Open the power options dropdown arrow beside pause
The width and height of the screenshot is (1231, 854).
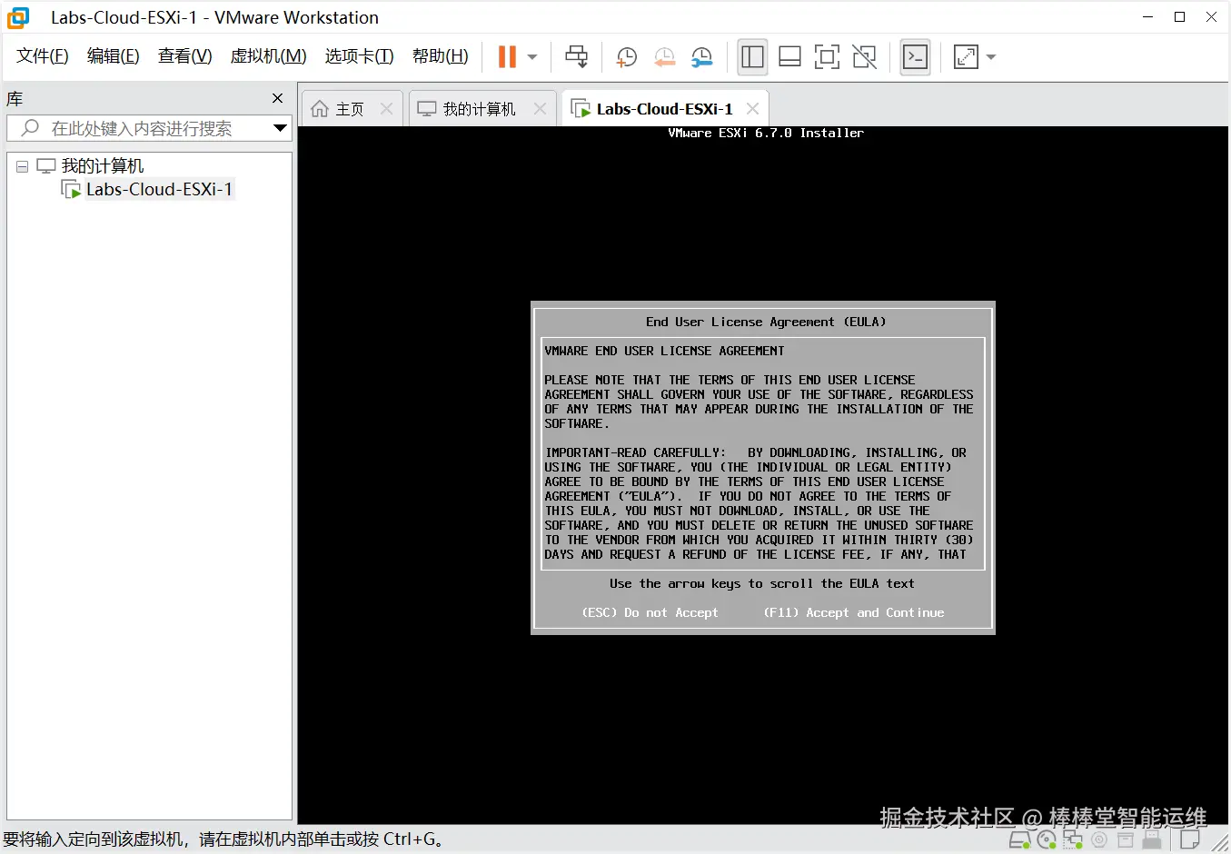pyautogui.click(x=532, y=57)
